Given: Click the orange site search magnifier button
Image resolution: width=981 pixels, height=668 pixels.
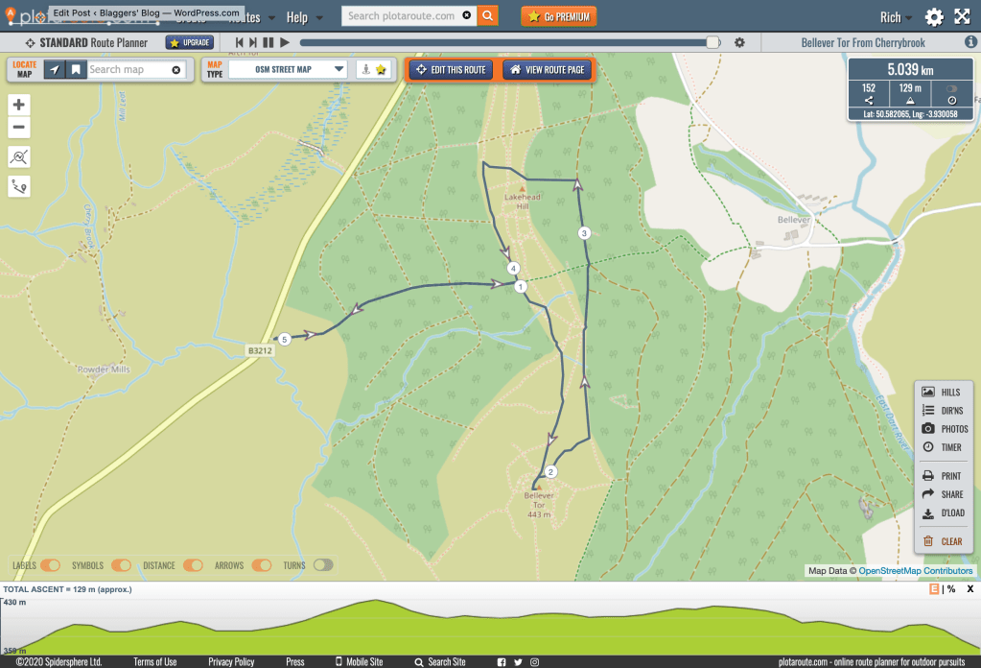Looking at the screenshot, I should click(x=488, y=16).
